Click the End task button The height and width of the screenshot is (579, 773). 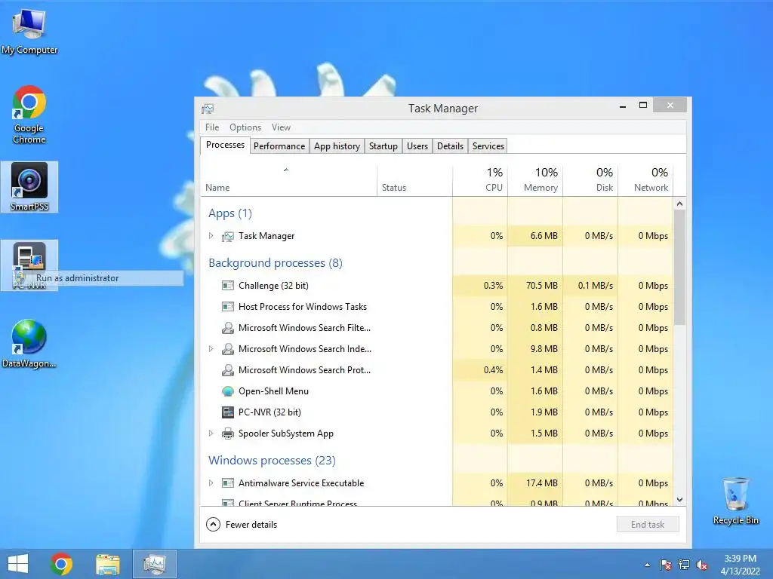(648, 525)
